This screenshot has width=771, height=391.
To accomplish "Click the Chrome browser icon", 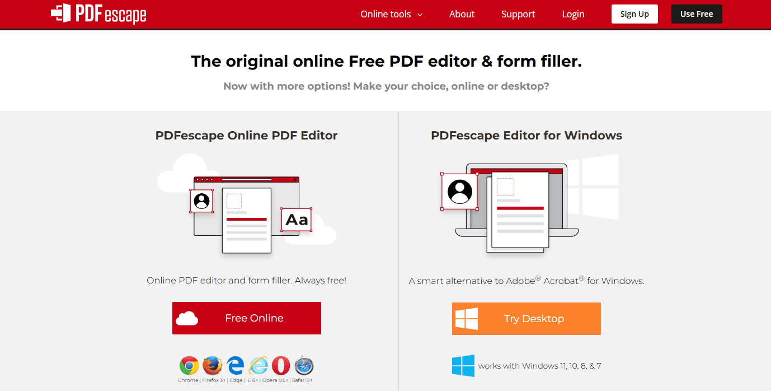I will pyautogui.click(x=189, y=366).
